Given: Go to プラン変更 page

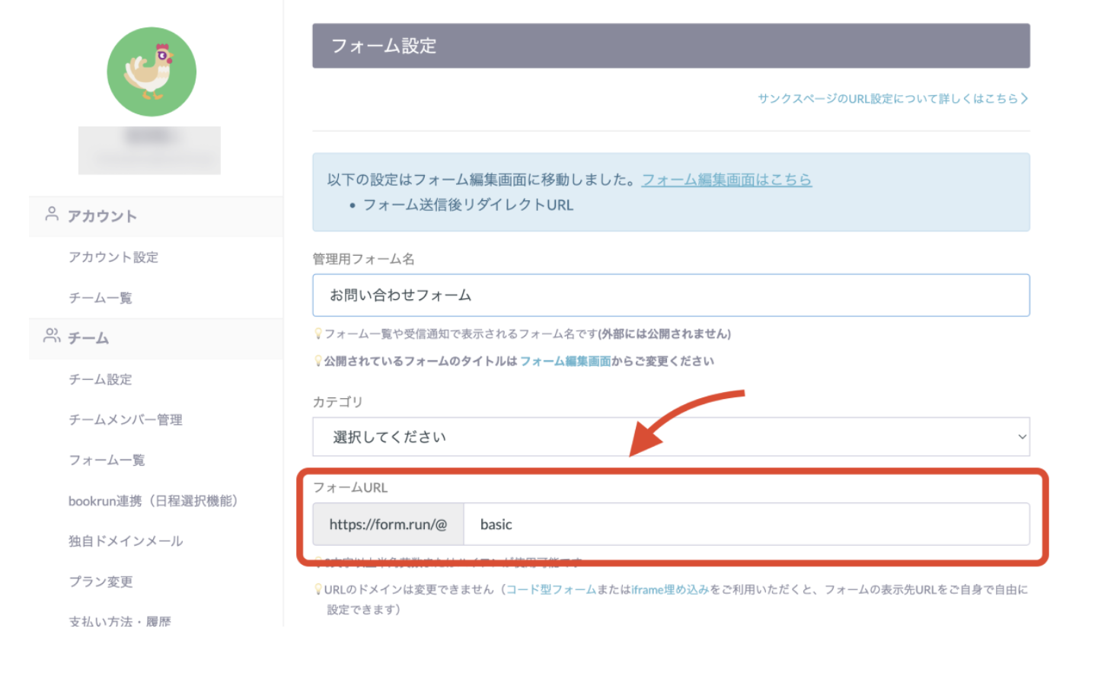Looking at the screenshot, I should 101,582.
